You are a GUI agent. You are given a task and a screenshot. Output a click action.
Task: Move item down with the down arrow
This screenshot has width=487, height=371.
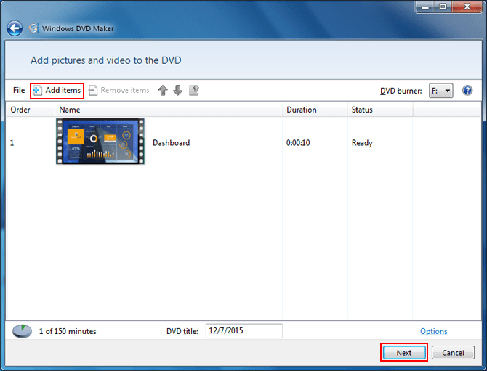pos(177,91)
